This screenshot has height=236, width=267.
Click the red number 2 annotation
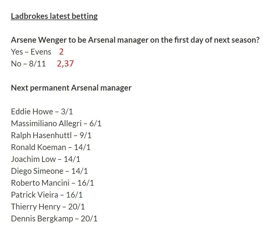coord(61,52)
